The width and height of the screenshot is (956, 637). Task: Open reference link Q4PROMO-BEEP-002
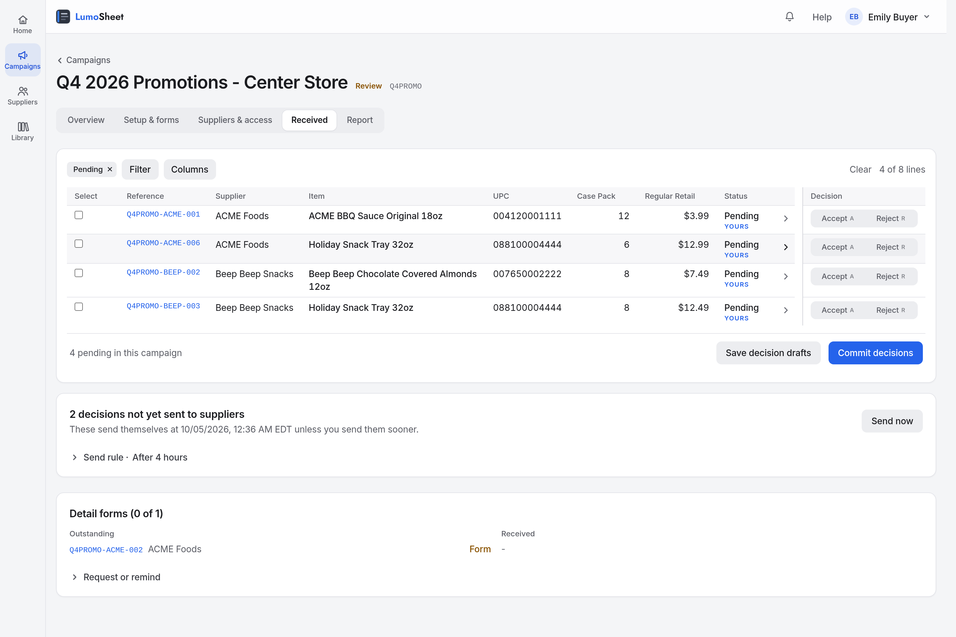[163, 272]
